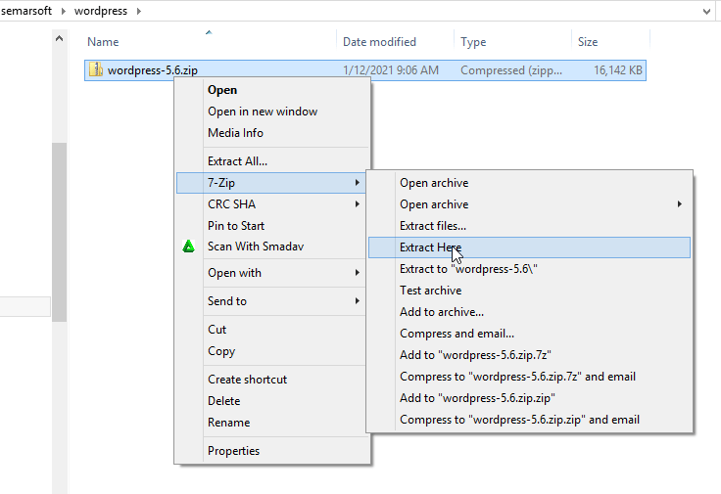
Task: Open the address bar history dropdown
Action: 706,12
